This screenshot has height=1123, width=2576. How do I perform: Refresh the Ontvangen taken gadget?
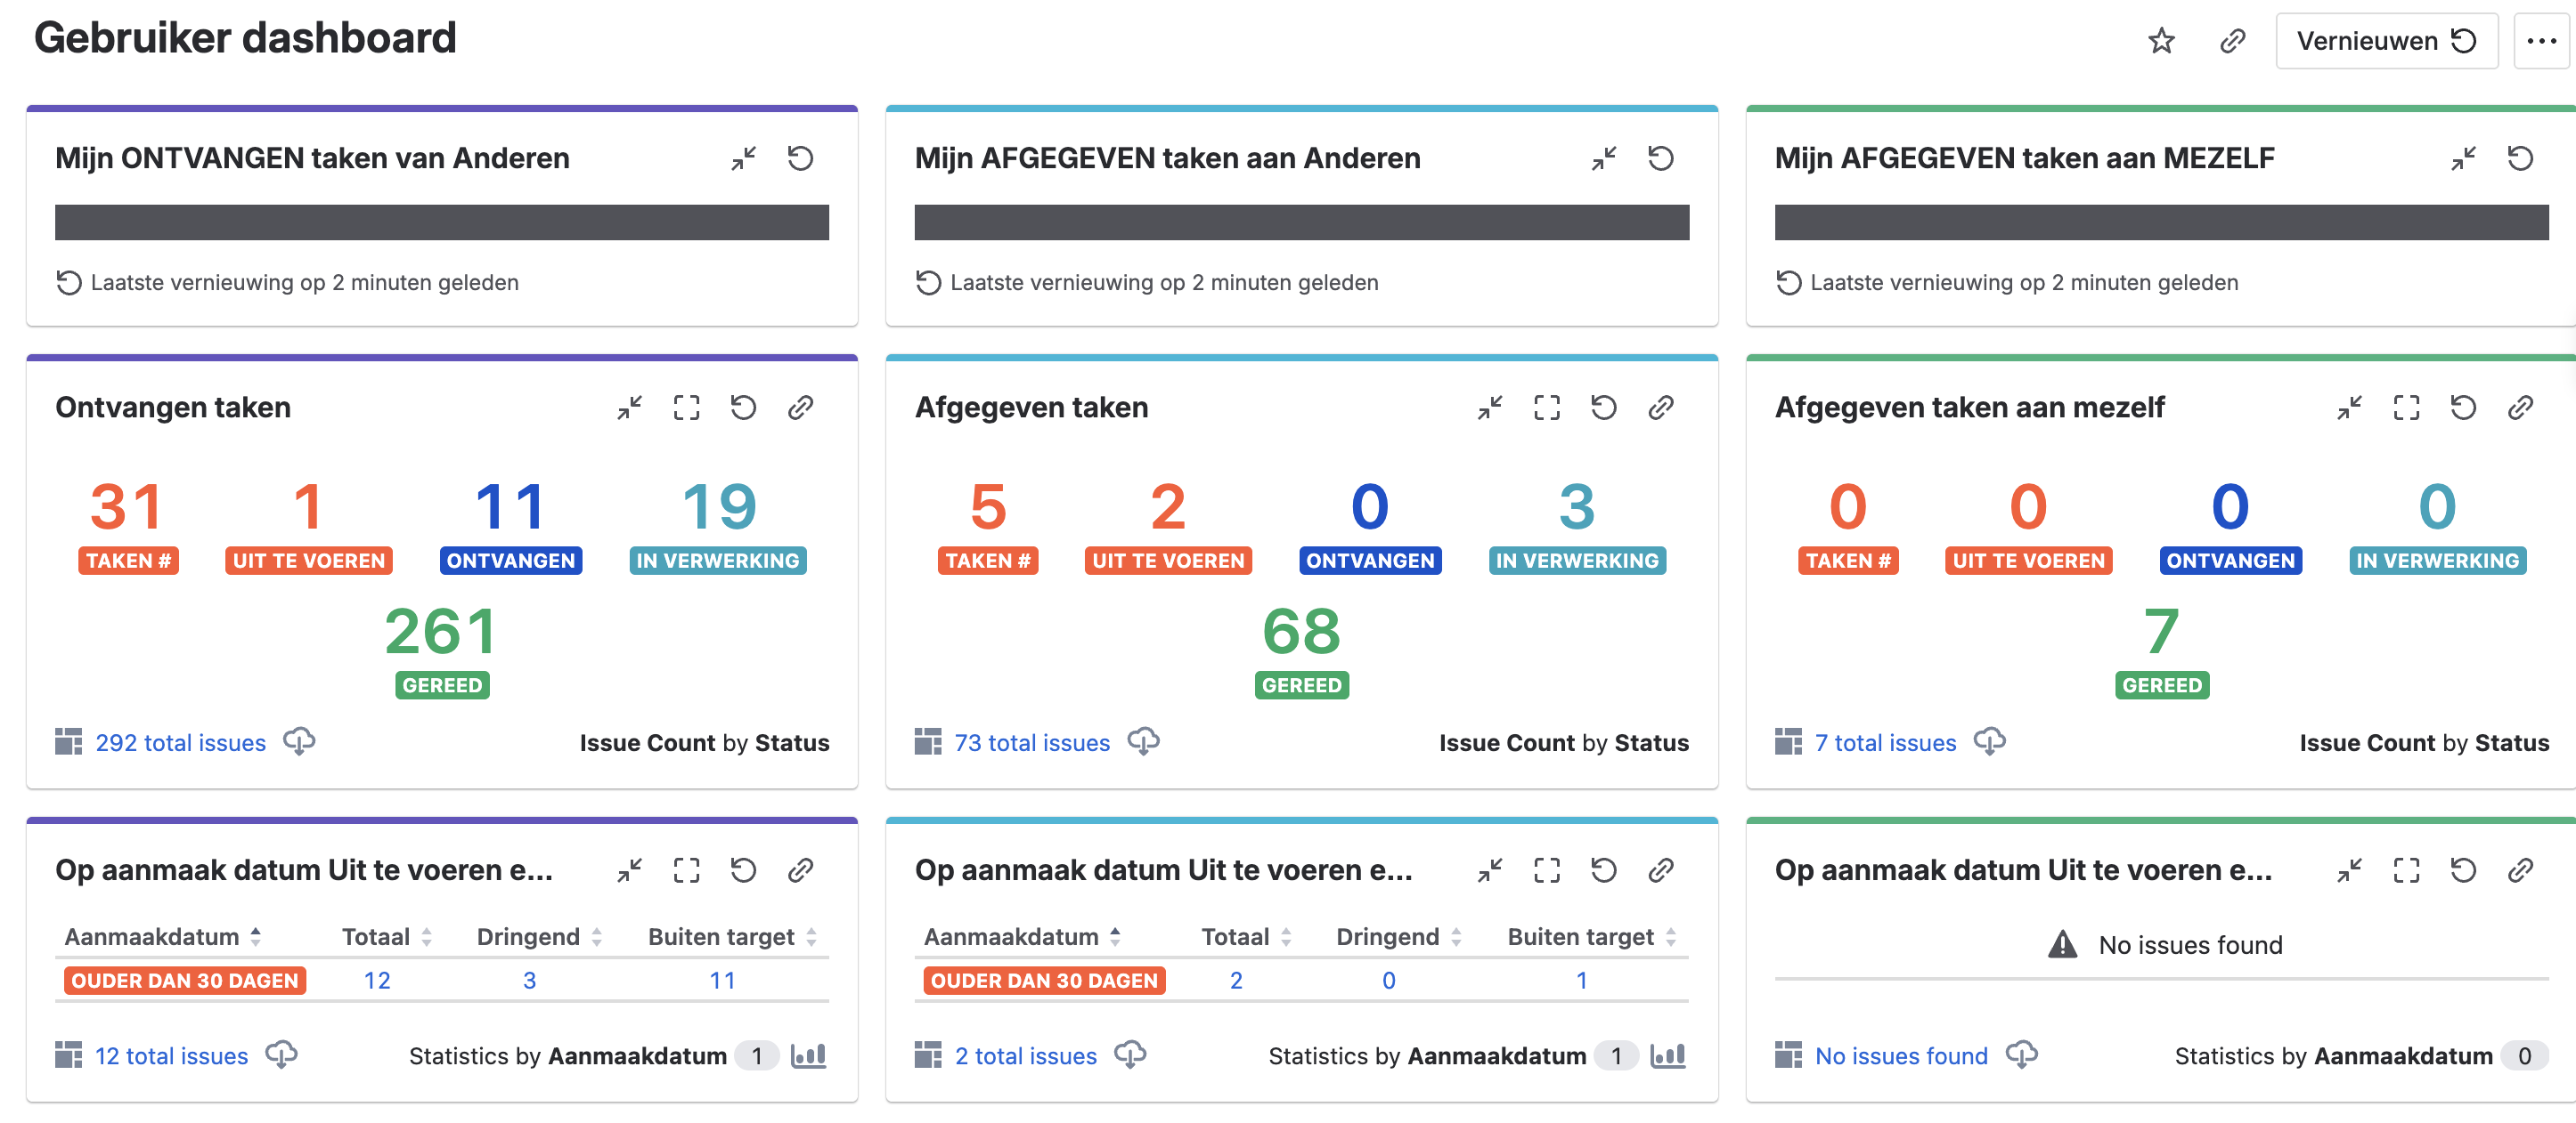point(743,408)
